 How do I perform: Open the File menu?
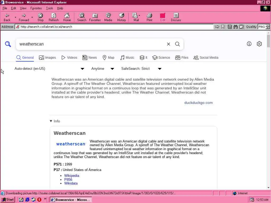click(5, 8)
